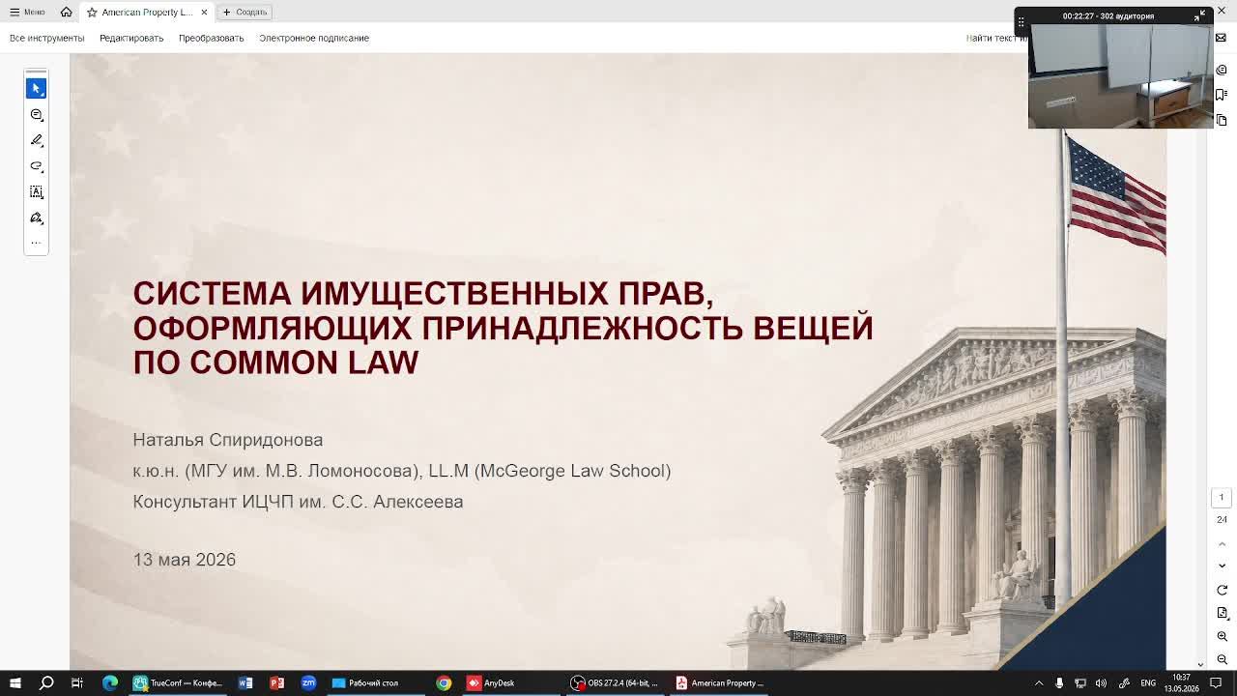Viewport: 1237px width, 696px height.
Task: Zoom in using the plus magnifier icon
Action: [1222, 636]
